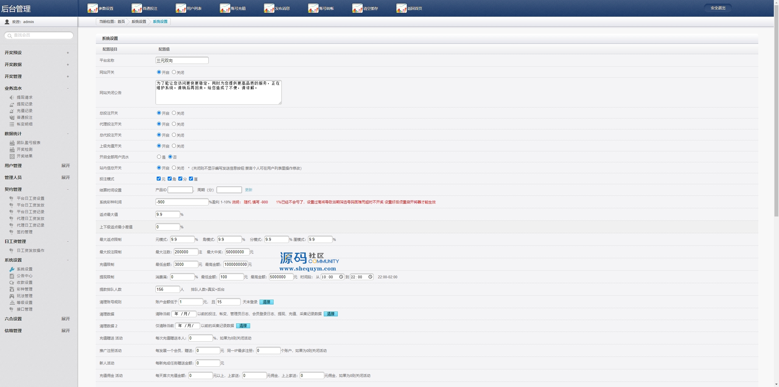Collapse the 契约管理 sidebar section
779x387 pixels.
(68, 189)
